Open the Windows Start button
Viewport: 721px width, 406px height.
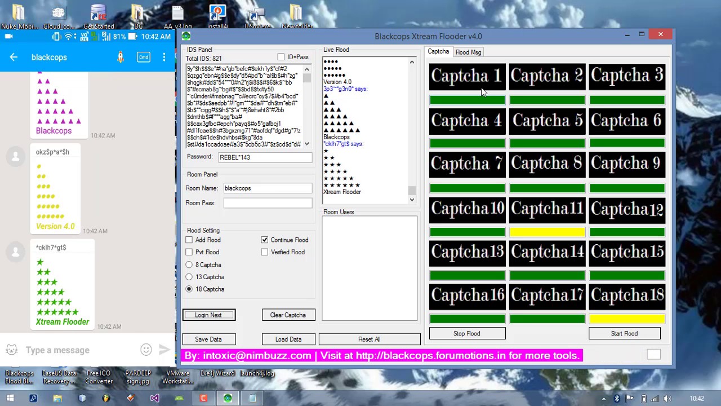coord(10,398)
